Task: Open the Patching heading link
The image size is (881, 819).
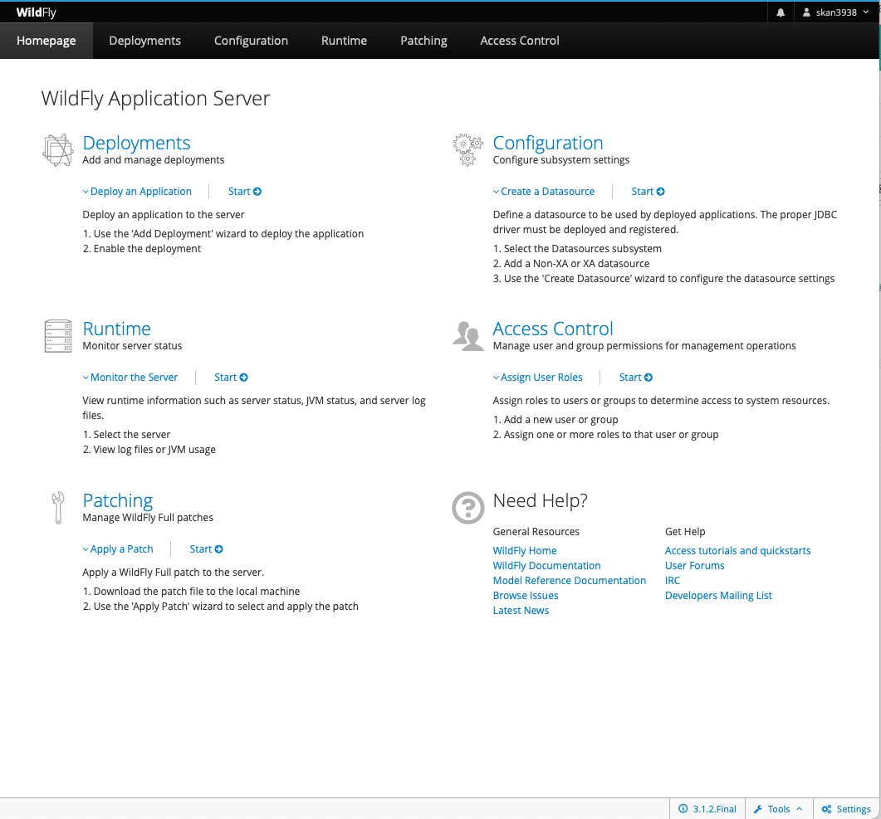Action: point(117,500)
